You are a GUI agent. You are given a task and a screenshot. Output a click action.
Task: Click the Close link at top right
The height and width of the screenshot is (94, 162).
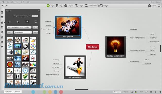(x=152, y=2)
